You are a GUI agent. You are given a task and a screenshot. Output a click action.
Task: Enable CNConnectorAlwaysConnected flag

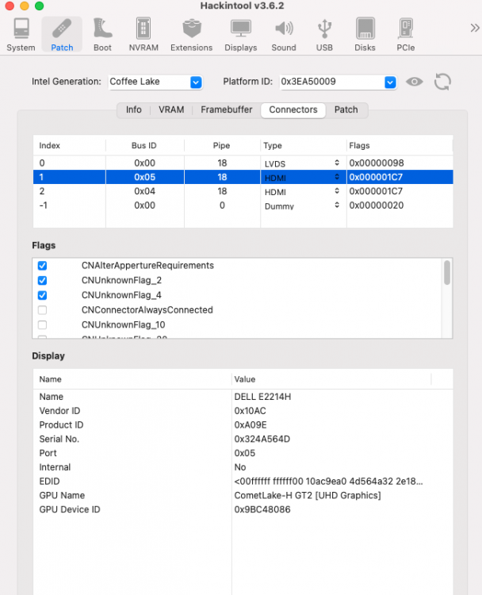point(43,310)
